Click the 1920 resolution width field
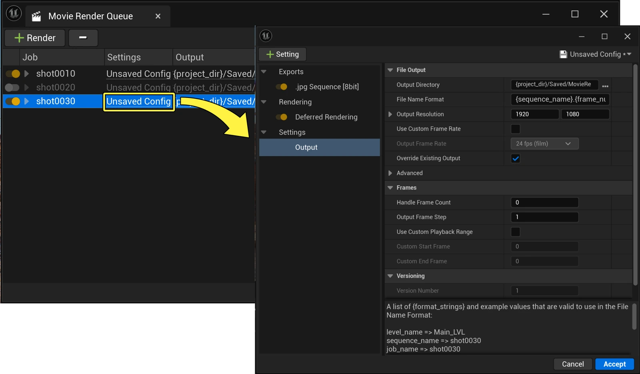The height and width of the screenshot is (374, 640). 535,114
